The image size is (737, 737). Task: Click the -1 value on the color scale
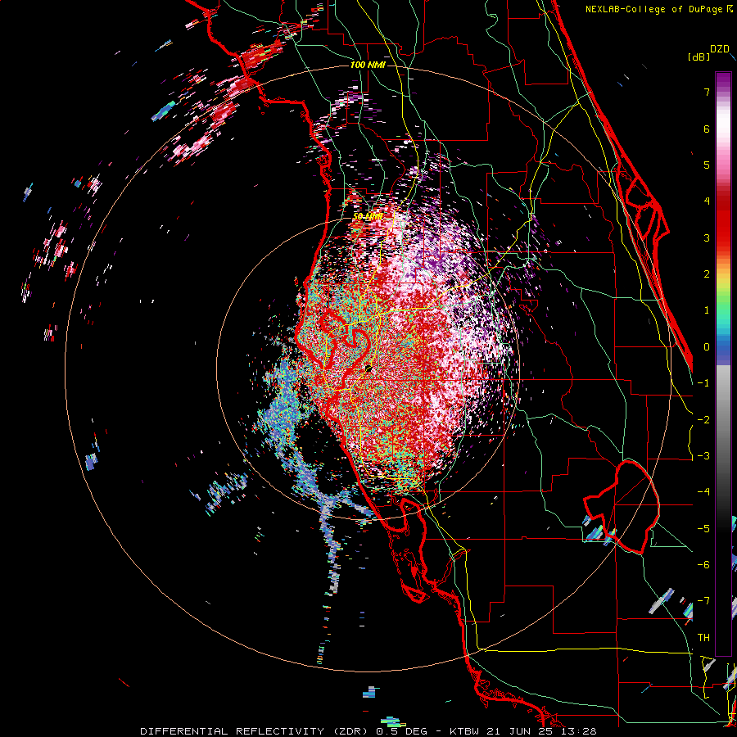[703, 383]
